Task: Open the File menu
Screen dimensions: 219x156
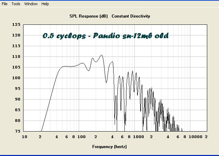Action: (x=4, y=4)
